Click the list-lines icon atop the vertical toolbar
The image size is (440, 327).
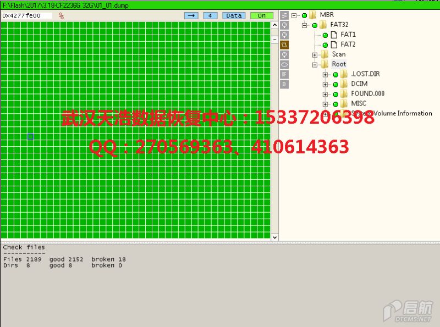pos(284,15)
